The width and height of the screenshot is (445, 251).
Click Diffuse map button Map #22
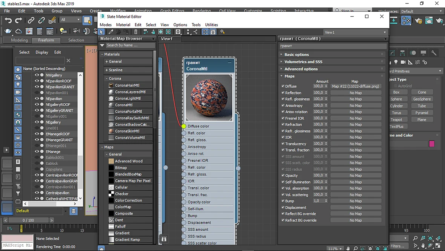click(356, 86)
